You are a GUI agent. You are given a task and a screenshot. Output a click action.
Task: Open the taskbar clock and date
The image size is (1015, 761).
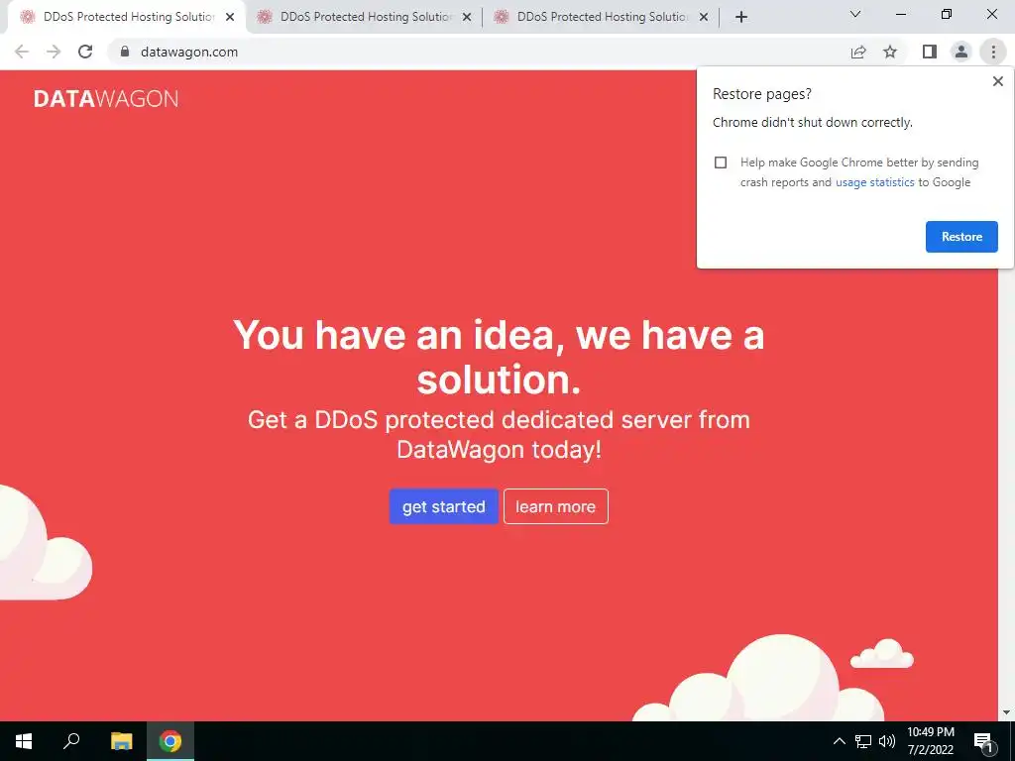[930, 741]
